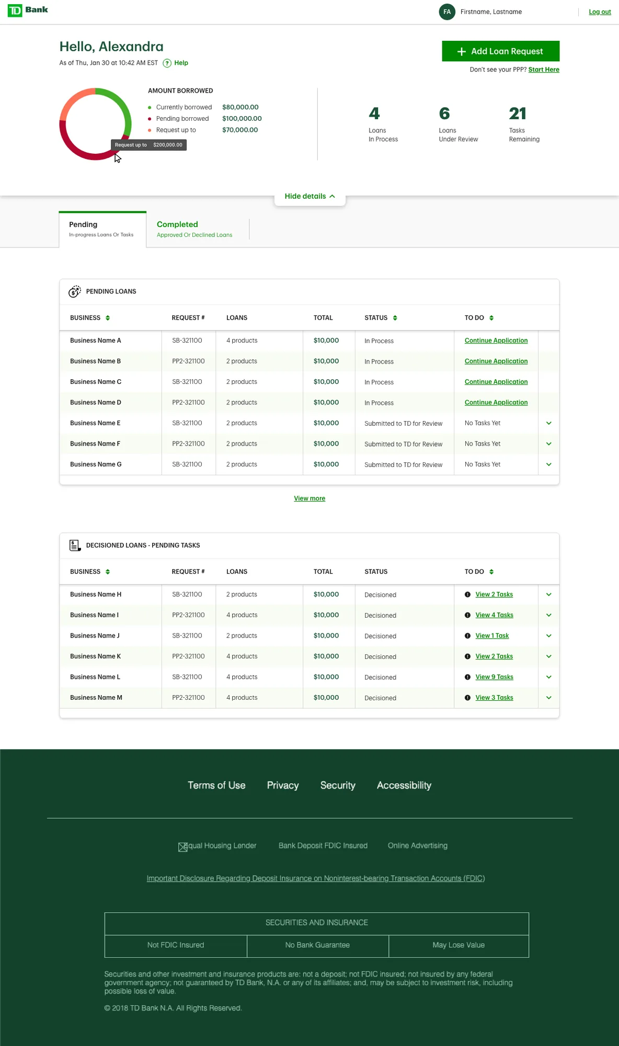Viewport: 619px width, 1046px height.
Task: Expand Business Name L row
Action: (549, 677)
